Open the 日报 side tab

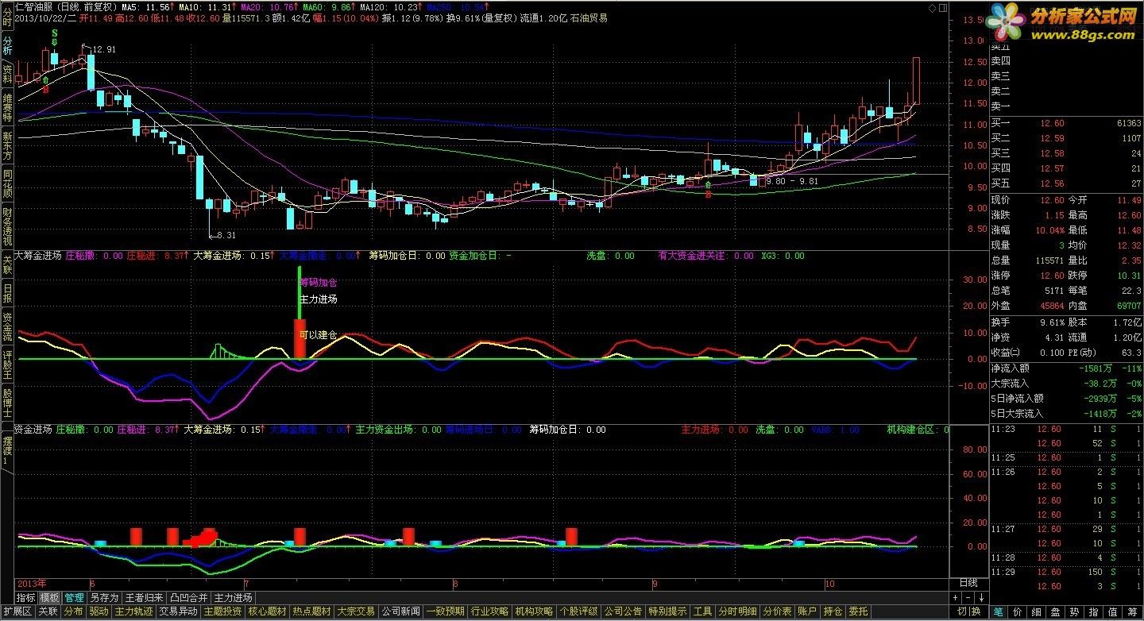(x=7, y=293)
